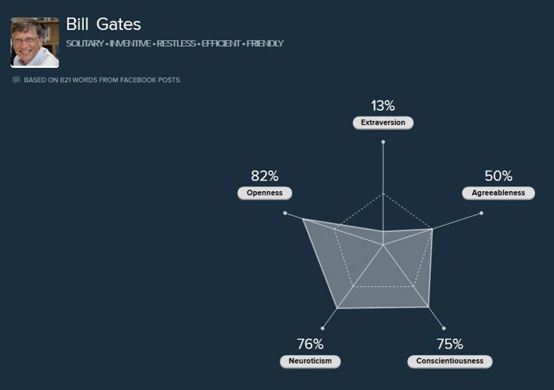
Task: Click the Agreeableness label button
Action: pos(498,193)
